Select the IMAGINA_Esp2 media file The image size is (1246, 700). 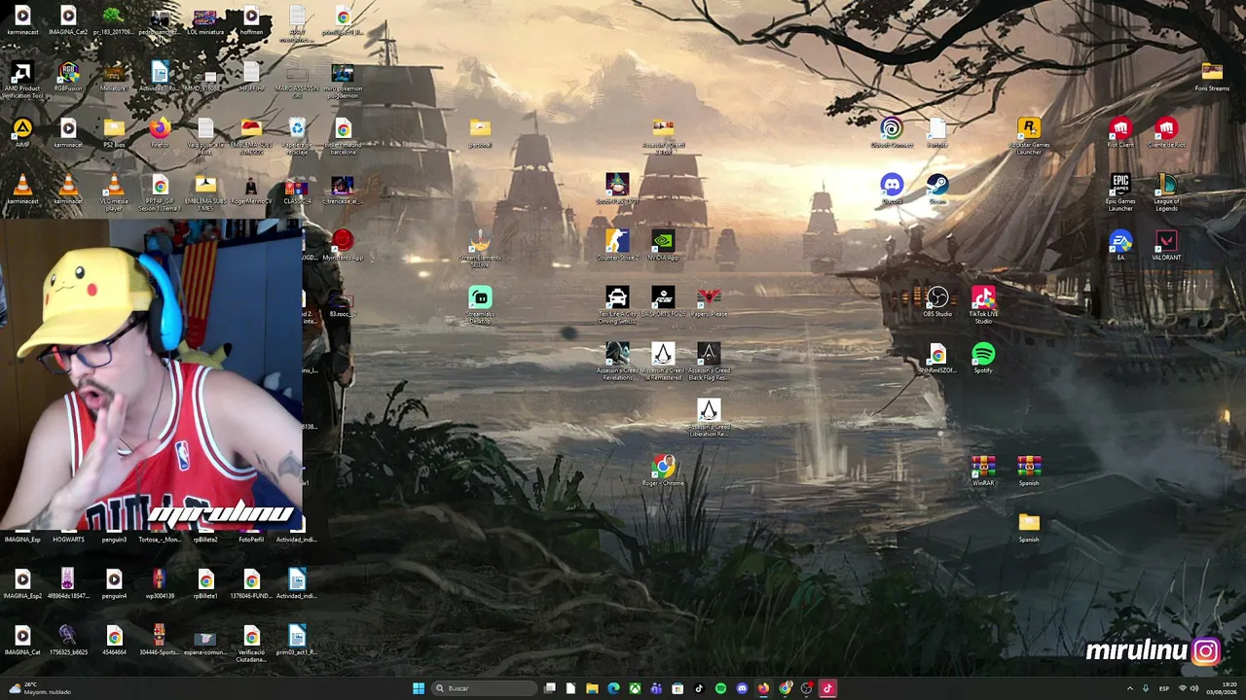coord(22,585)
